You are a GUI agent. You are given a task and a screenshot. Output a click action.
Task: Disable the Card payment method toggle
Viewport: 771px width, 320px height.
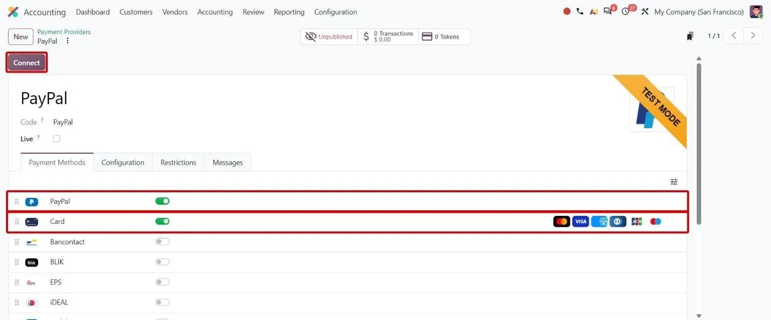click(x=162, y=221)
